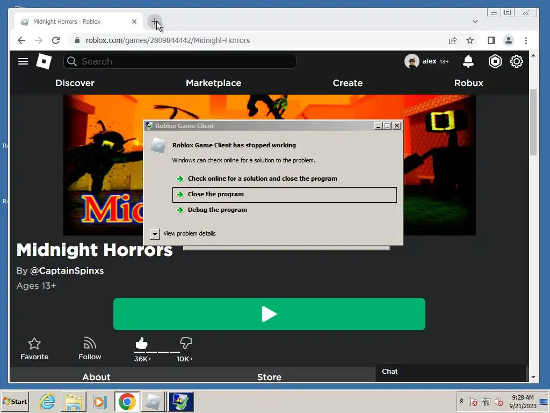
Task: Open @CaptainSpinxs creator profile
Action: tap(67, 271)
